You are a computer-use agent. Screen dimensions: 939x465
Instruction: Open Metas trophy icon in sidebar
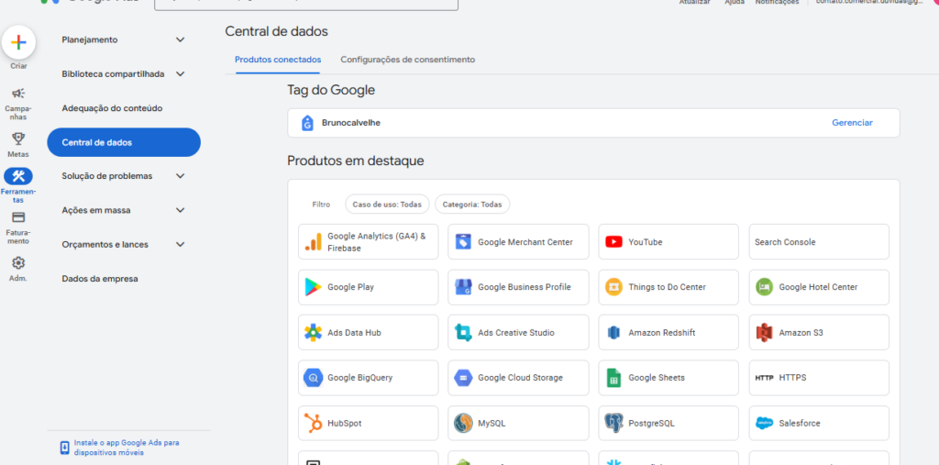click(18, 139)
